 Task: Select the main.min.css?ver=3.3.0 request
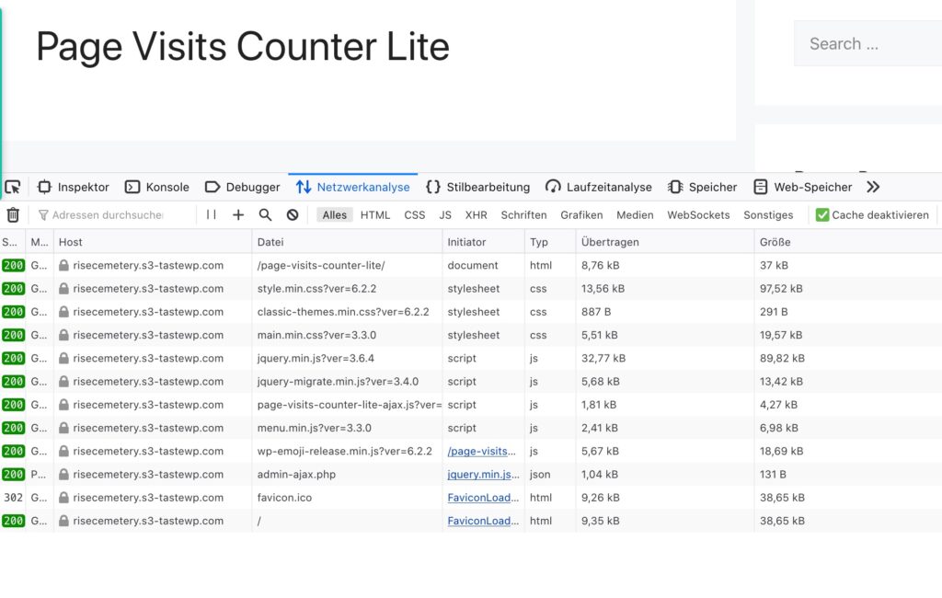[x=471, y=335]
